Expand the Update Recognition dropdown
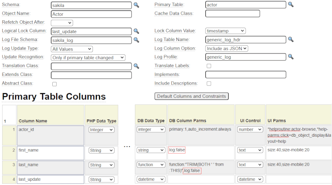 pos(88,57)
